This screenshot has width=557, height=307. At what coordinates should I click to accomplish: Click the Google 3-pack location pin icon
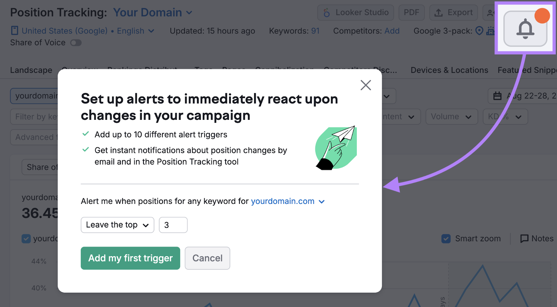(479, 31)
